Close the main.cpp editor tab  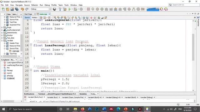coord(49,14)
